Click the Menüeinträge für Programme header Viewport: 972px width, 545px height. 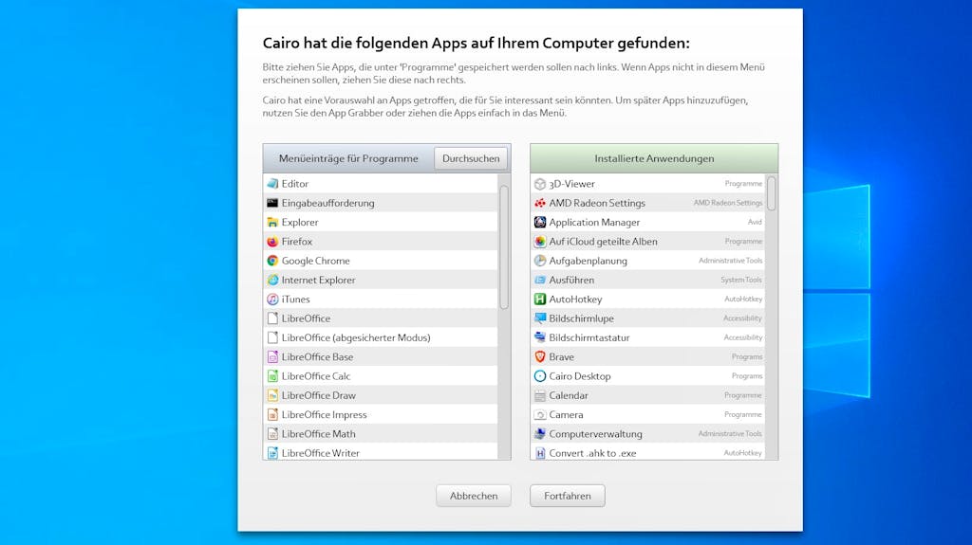pyautogui.click(x=348, y=158)
